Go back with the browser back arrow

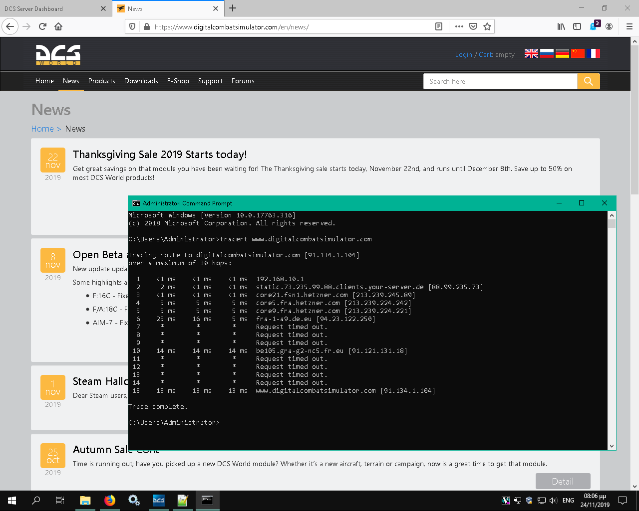(x=10, y=26)
